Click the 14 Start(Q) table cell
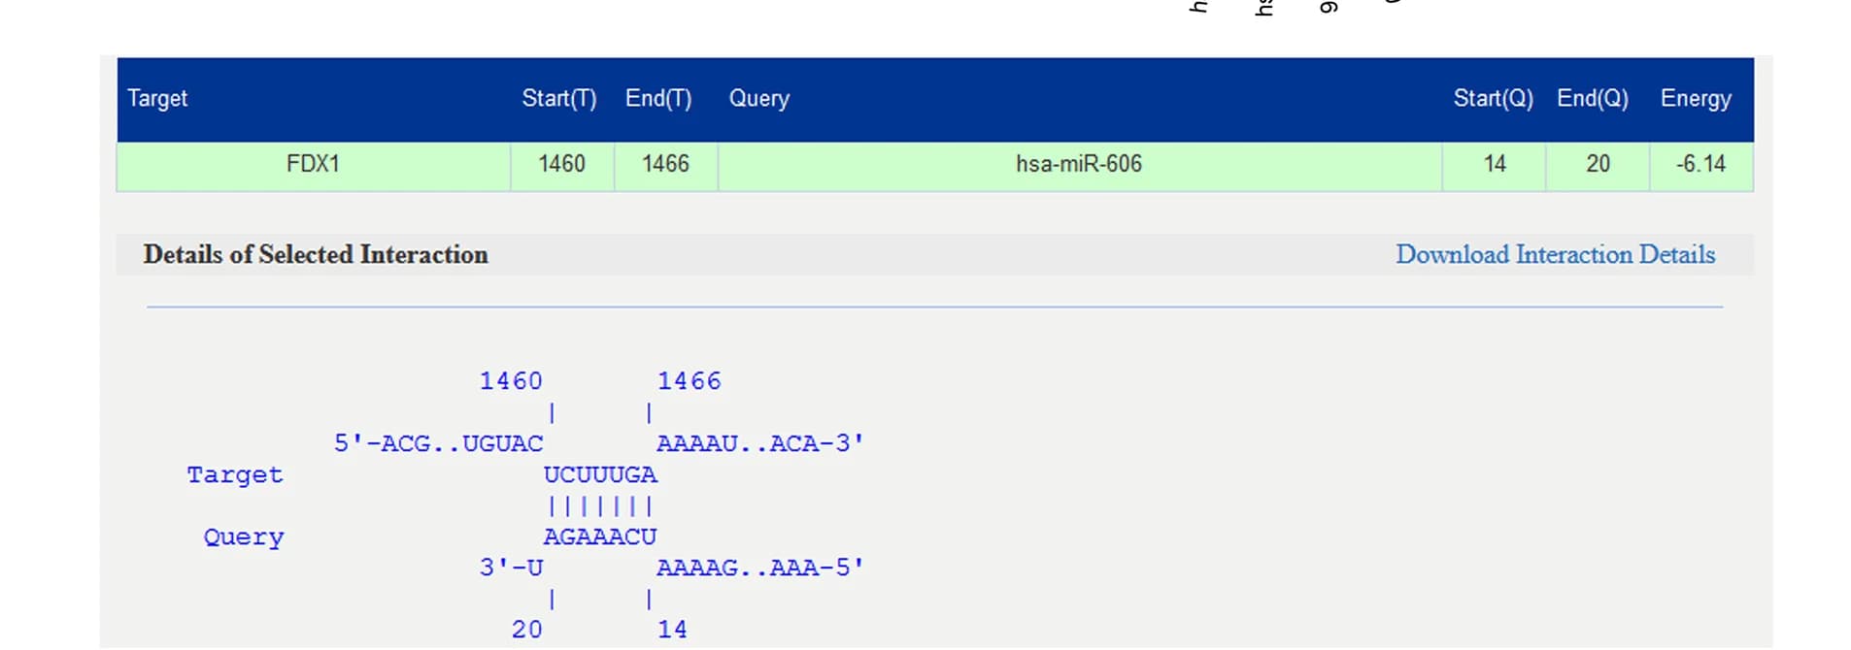 (1494, 166)
